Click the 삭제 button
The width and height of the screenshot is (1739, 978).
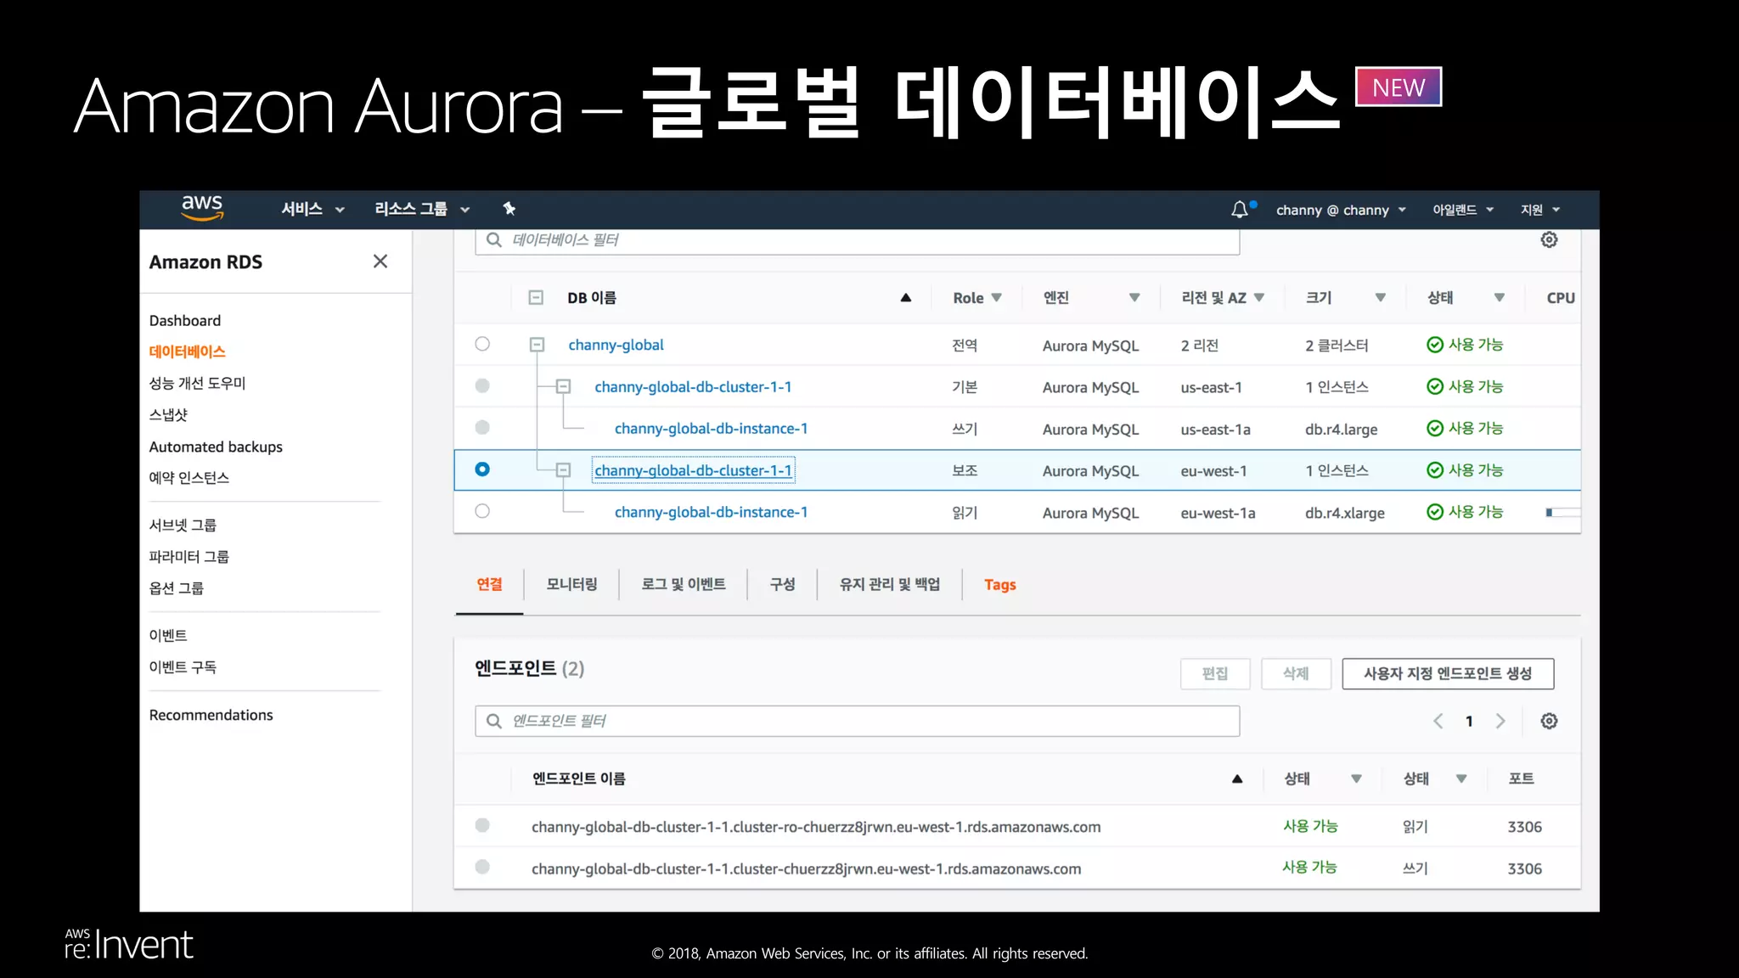pos(1296,673)
